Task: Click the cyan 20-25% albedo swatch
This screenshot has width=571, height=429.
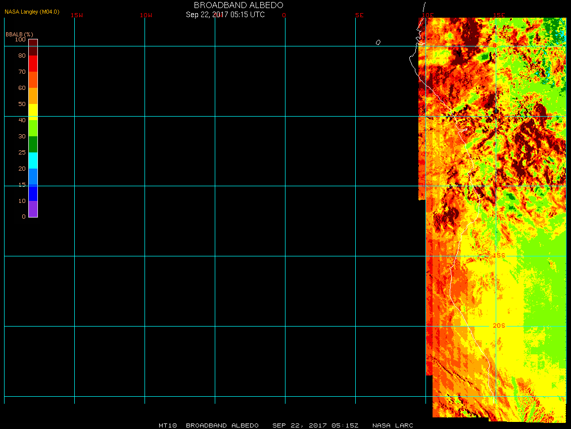Action: tap(33, 160)
